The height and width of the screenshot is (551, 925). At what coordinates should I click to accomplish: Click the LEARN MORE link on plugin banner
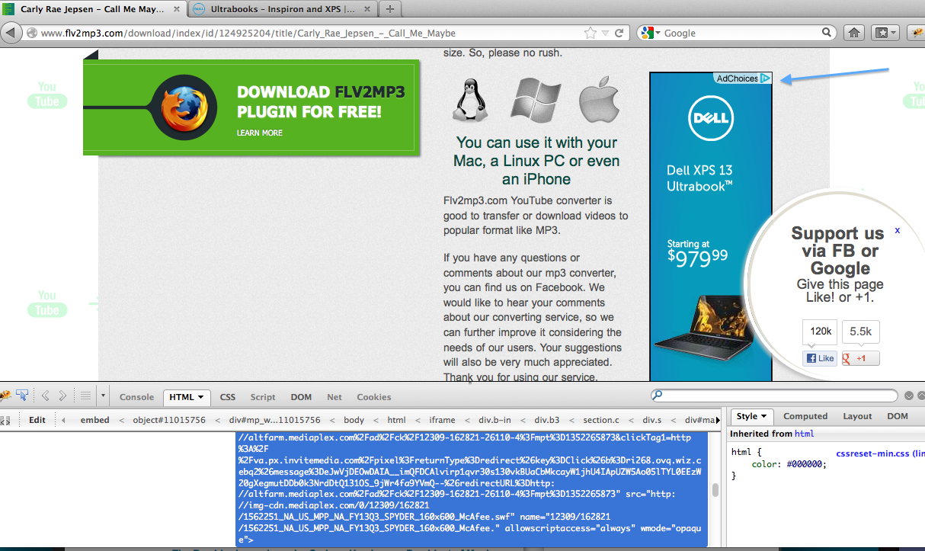[x=259, y=133]
